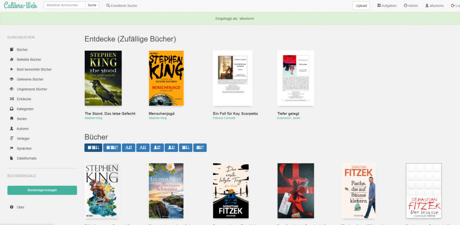
Task: Open Beliebte Bücher with the flame icon
Action: [25, 59]
